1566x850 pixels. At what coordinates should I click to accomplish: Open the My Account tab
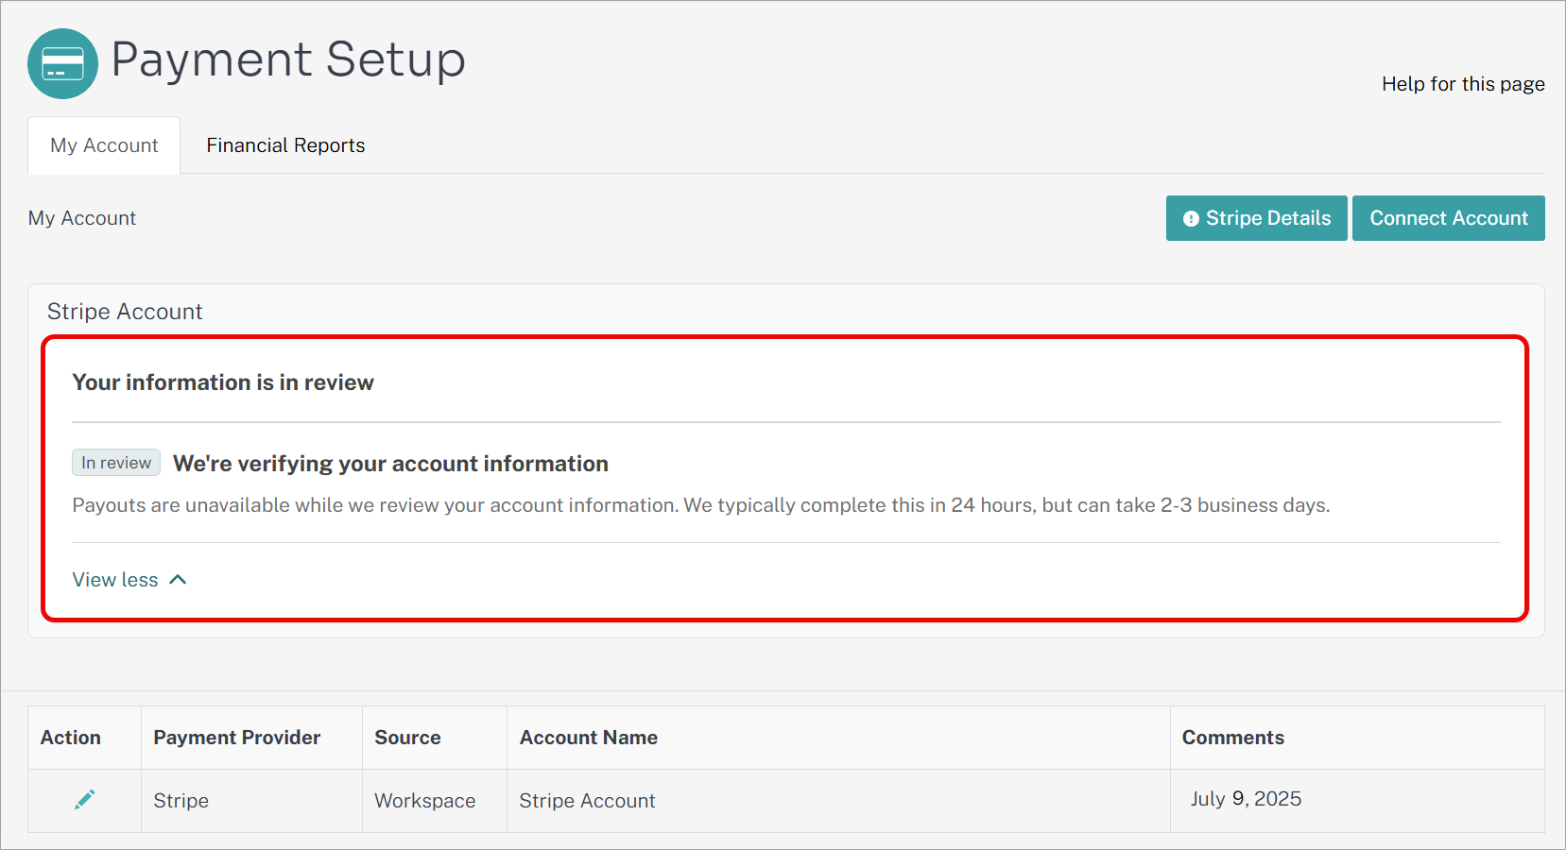104,145
